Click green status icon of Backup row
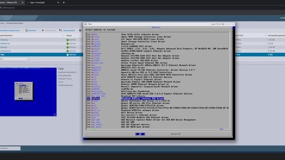This screenshot has width=285, height=160. [67, 47]
